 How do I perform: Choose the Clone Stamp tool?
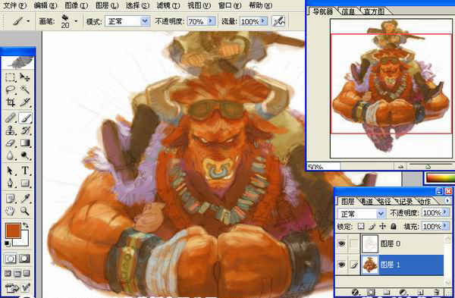(x=11, y=130)
